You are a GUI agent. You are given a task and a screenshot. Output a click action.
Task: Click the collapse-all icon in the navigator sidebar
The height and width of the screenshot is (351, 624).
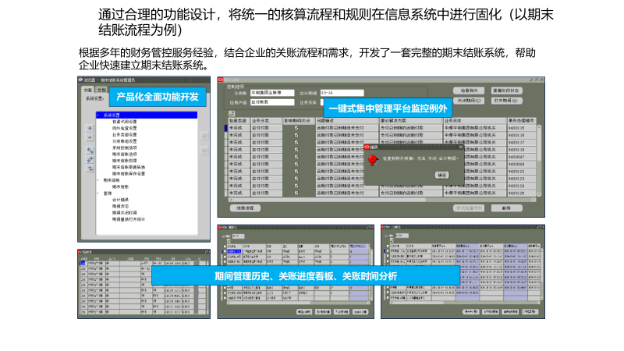(x=90, y=168)
